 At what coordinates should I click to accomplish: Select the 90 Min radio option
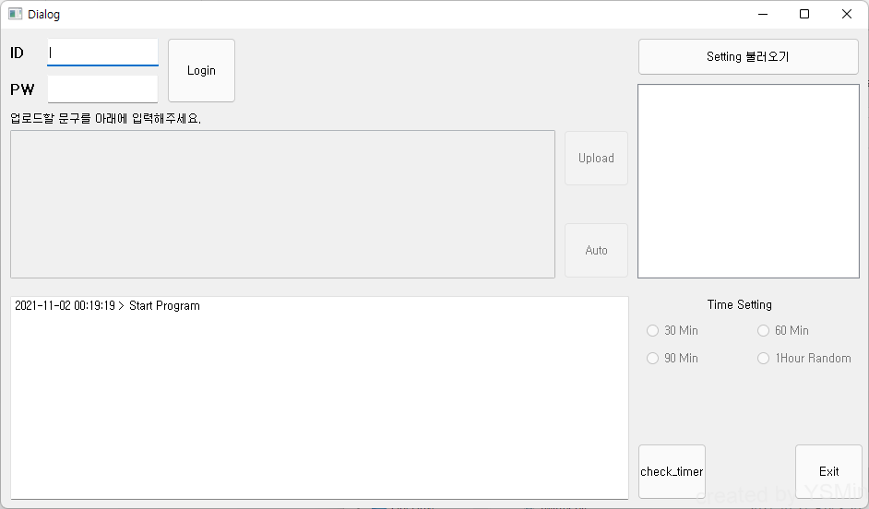click(x=673, y=359)
